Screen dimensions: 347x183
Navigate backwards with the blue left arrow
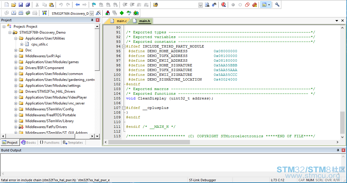pos(78,5)
